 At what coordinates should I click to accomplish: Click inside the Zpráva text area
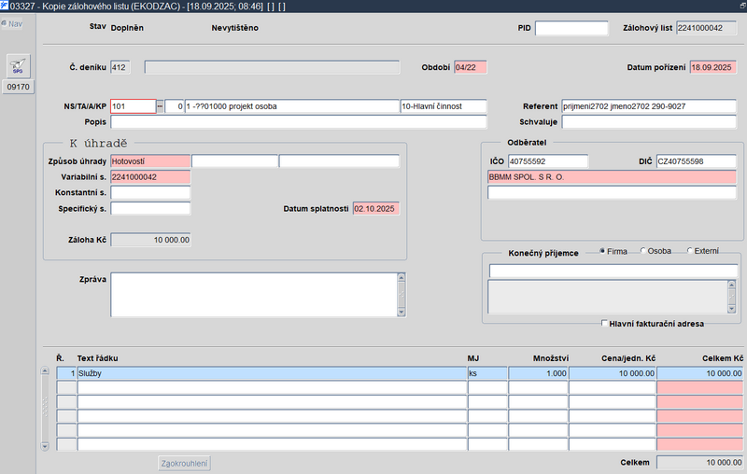click(254, 295)
